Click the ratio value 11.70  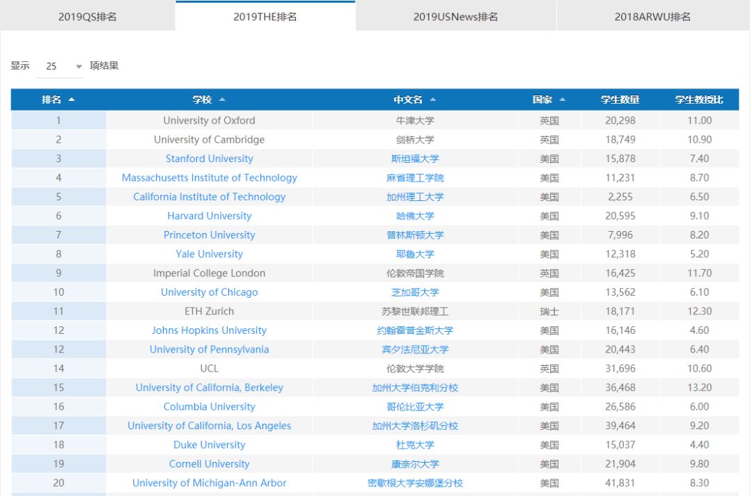(699, 273)
